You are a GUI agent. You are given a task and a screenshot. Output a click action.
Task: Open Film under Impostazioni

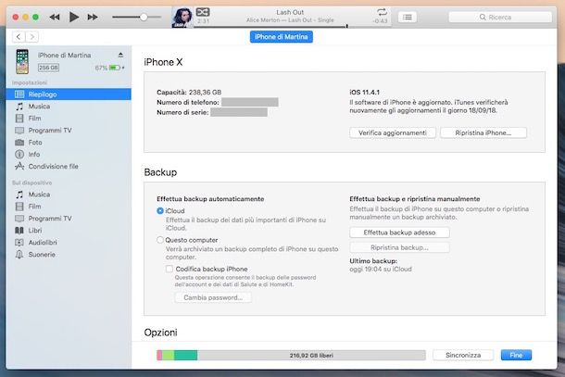pyautogui.click(x=69, y=119)
